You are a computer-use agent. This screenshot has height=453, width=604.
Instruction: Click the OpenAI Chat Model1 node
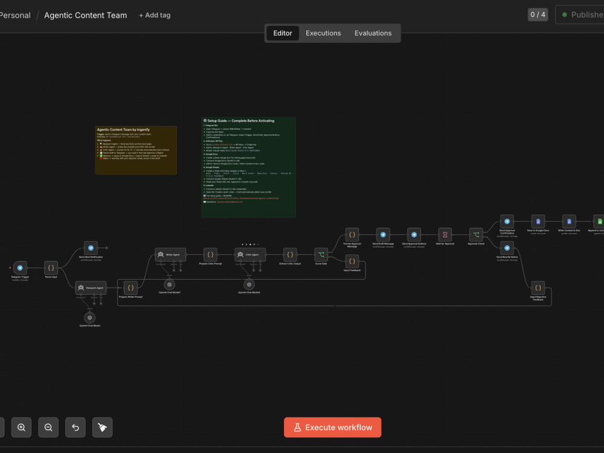(x=170, y=284)
